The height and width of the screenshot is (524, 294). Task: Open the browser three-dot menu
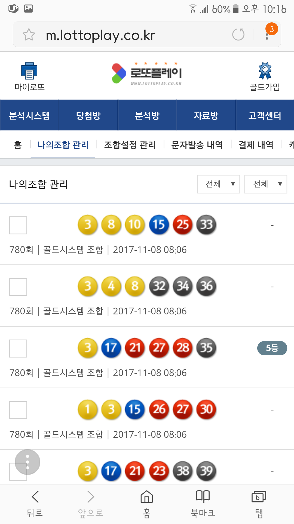tap(267, 35)
